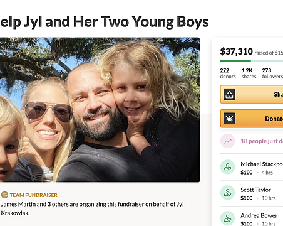Click the Team Fundraiser badge icon

pyautogui.click(x=4, y=195)
